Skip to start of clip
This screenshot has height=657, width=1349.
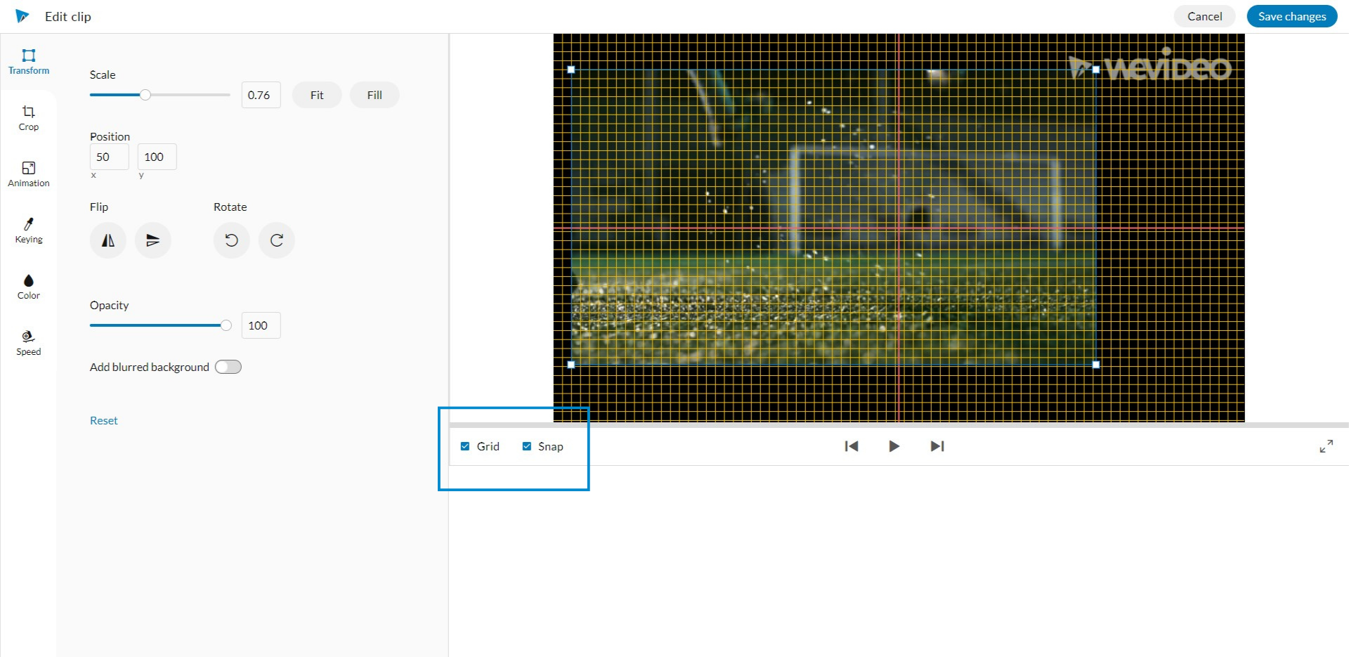coord(852,446)
